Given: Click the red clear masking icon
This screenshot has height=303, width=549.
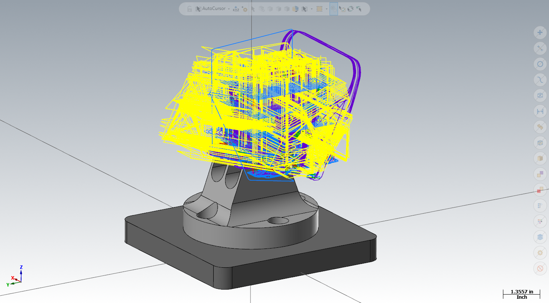Looking at the screenshot, I should pos(540,268).
